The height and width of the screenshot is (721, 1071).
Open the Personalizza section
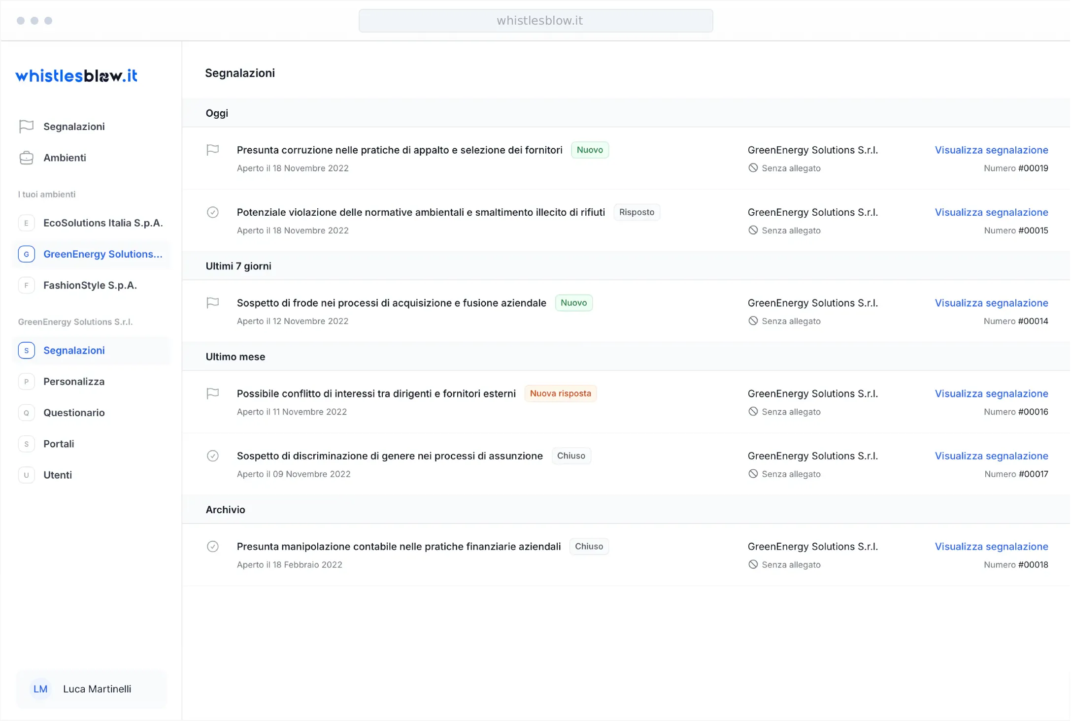[74, 382]
